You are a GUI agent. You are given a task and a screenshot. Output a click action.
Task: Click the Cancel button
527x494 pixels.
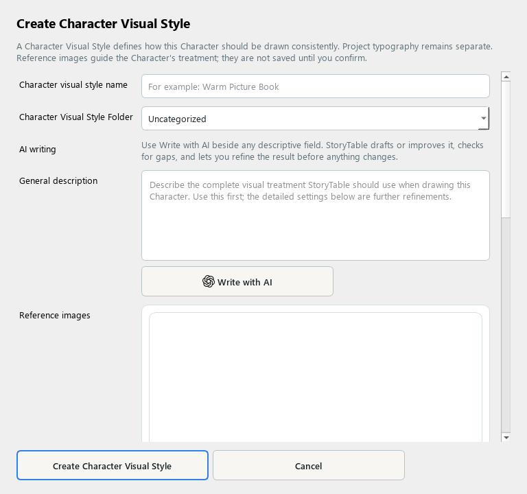click(309, 465)
